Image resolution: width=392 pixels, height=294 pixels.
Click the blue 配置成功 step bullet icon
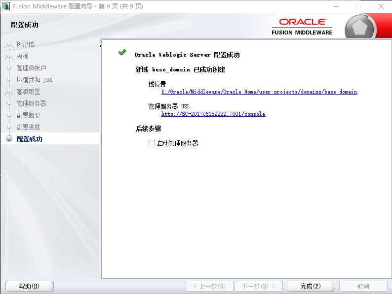coord(9,139)
